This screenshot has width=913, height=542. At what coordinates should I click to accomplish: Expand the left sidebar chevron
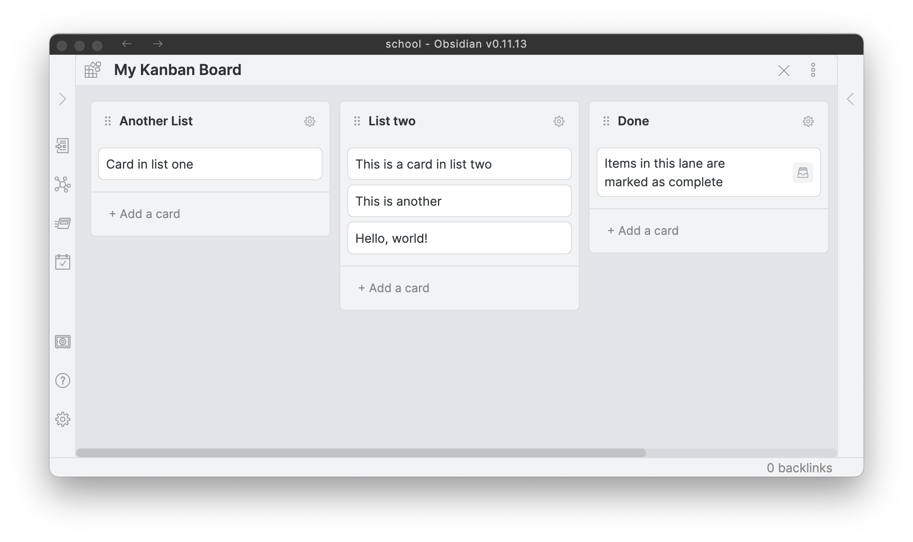(62, 99)
